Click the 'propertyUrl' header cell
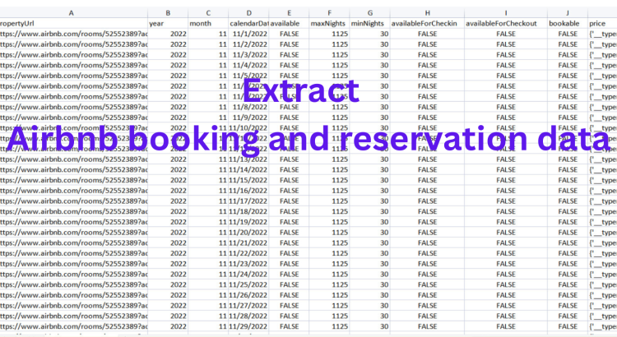Screen dimensions: 617x337 coord(73,24)
